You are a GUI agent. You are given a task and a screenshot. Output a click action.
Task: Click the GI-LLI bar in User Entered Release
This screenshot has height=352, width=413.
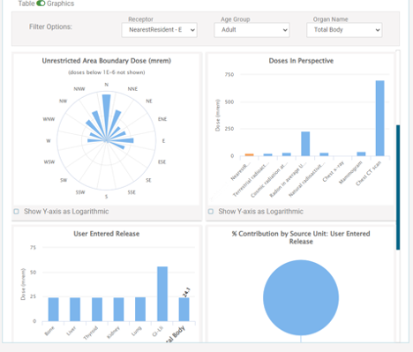(162, 294)
